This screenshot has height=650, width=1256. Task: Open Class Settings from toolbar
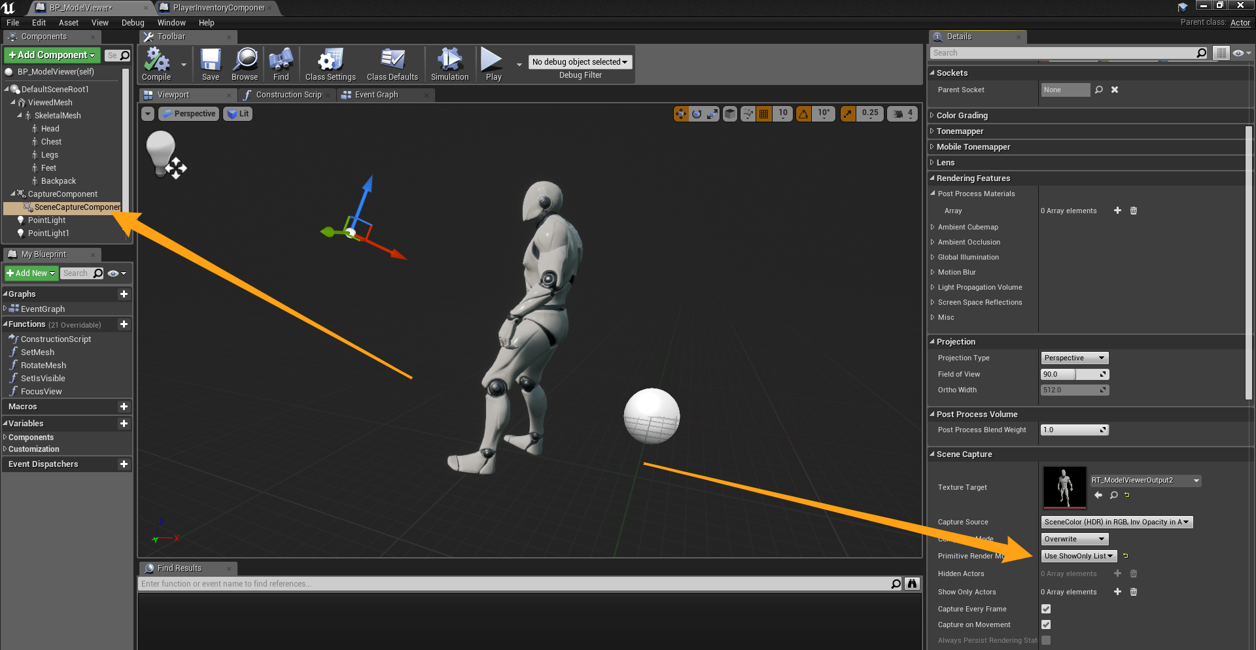[330, 63]
